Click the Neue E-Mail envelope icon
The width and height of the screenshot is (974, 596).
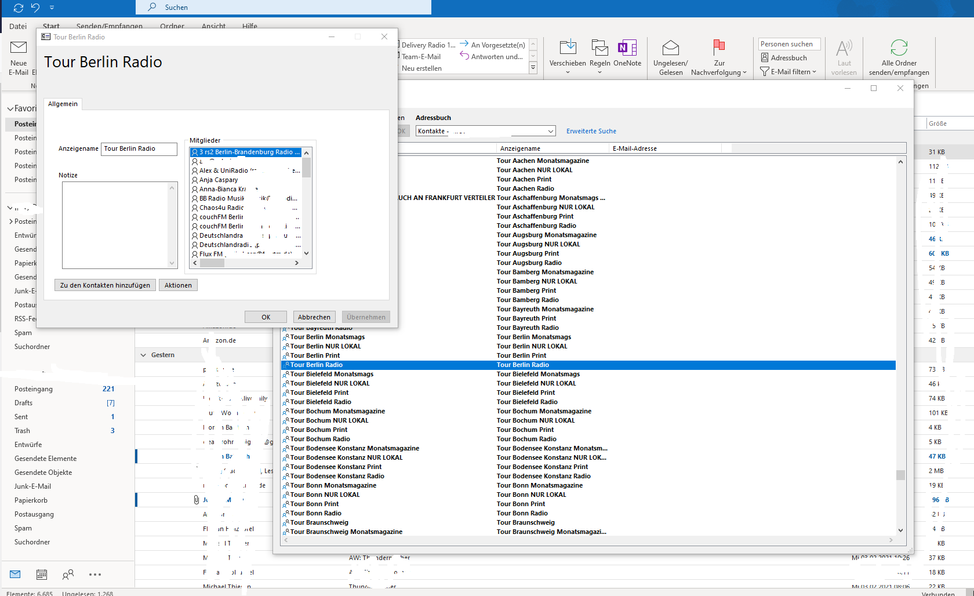point(19,47)
